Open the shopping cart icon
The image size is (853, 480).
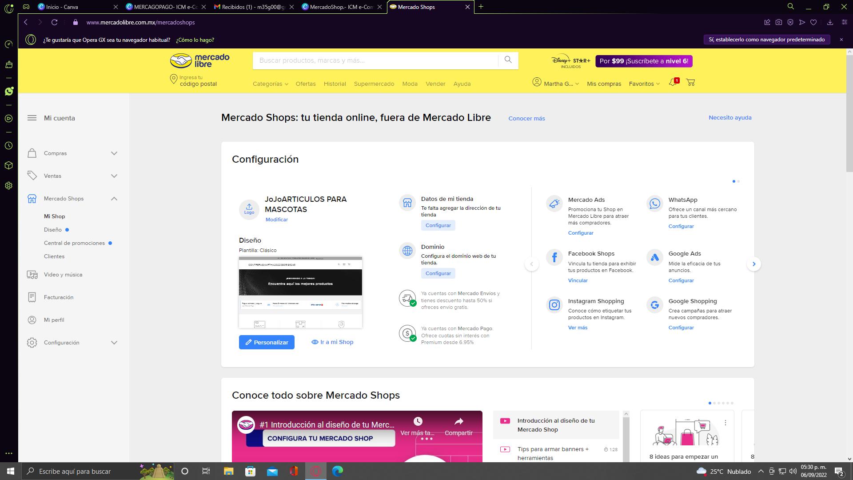(x=690, y=83)
